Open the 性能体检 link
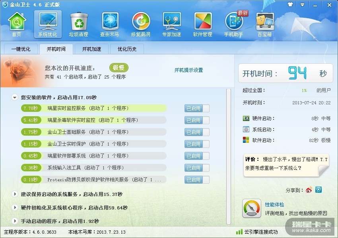This screenshot has width=338, height=238. click(274, 204)
